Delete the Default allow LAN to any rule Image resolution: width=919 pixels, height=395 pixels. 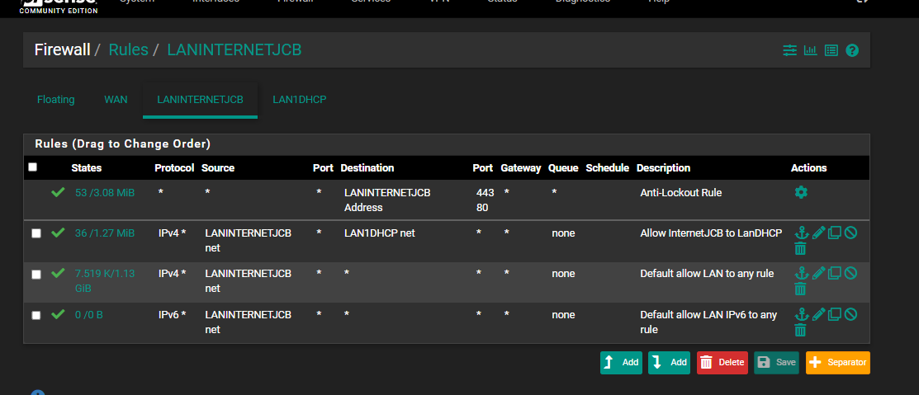(x=801, y=289)
